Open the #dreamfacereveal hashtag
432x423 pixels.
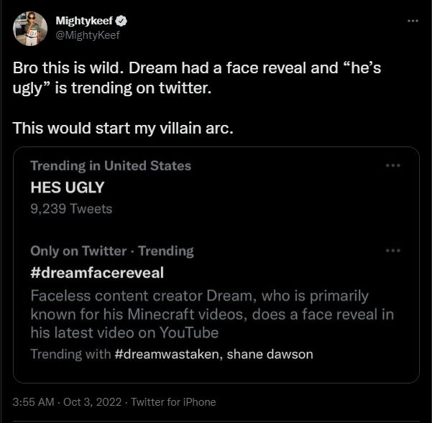97,273
